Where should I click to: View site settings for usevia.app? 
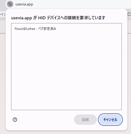pyautogui.click(x=10, y=4)
